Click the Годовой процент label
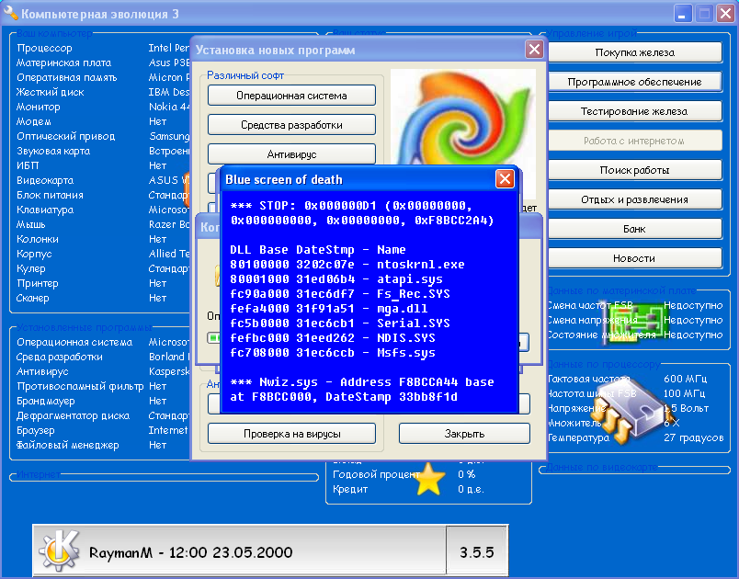 coord(376,474)
